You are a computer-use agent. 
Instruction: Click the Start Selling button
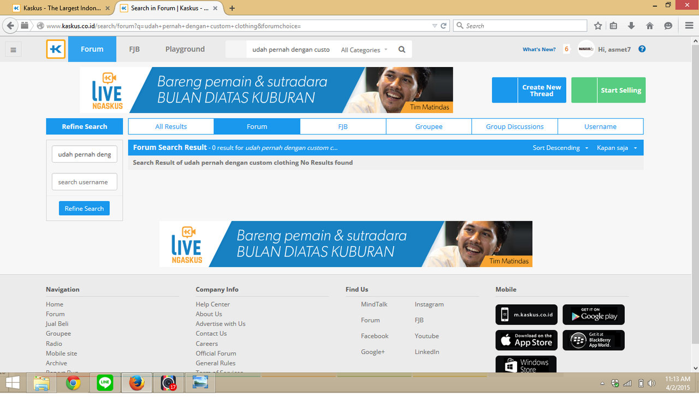(x=608, y=90)
